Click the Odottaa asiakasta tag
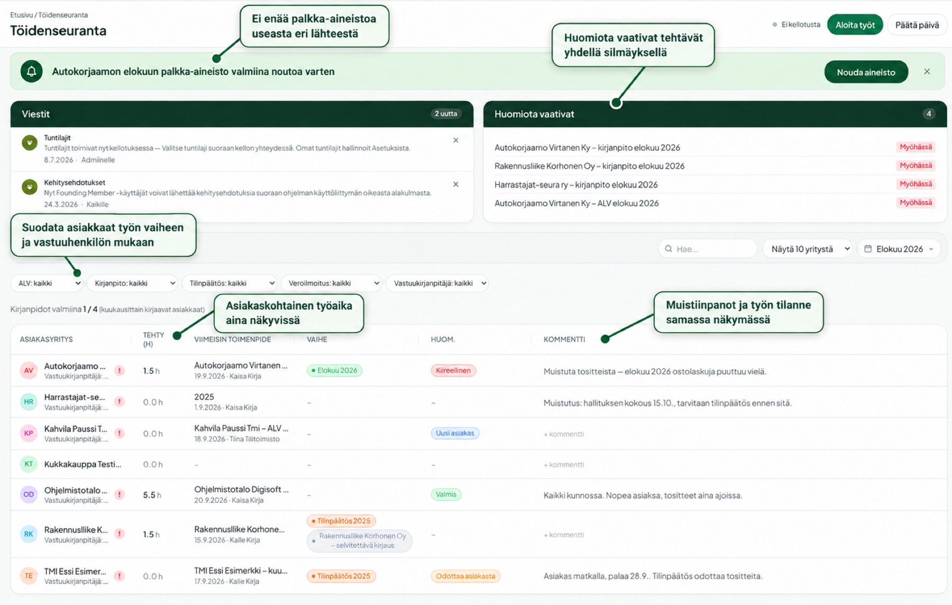952x605 pixels. [465, 576]
